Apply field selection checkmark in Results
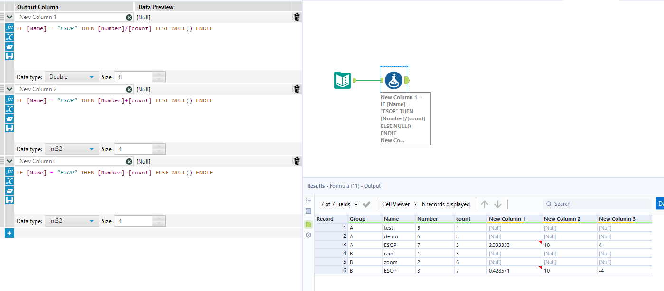 click(366, 204)
